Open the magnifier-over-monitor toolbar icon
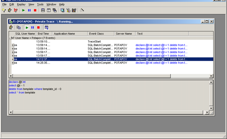 point(62,10)
